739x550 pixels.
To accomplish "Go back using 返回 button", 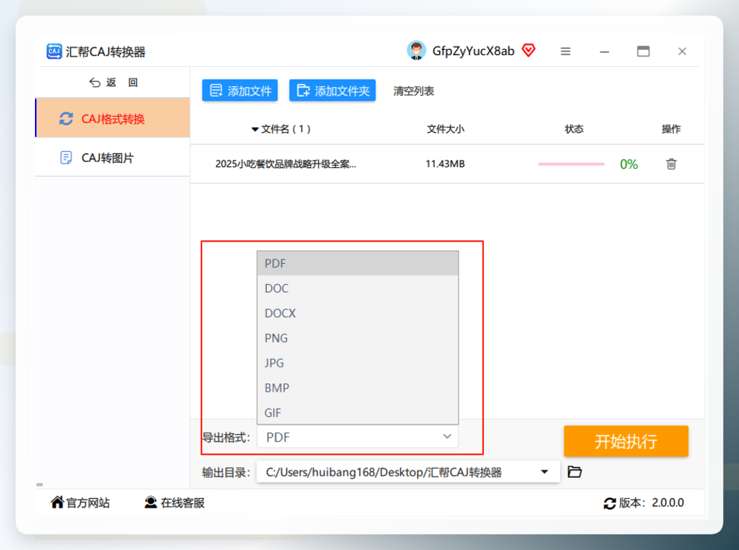I will [113, 82].
